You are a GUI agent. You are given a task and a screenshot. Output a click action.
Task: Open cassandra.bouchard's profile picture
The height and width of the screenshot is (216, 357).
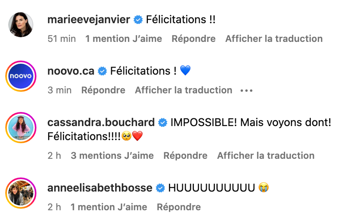coord(21,128)
